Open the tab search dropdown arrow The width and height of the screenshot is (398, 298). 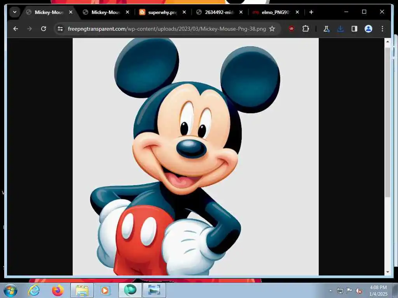point(15,12)
